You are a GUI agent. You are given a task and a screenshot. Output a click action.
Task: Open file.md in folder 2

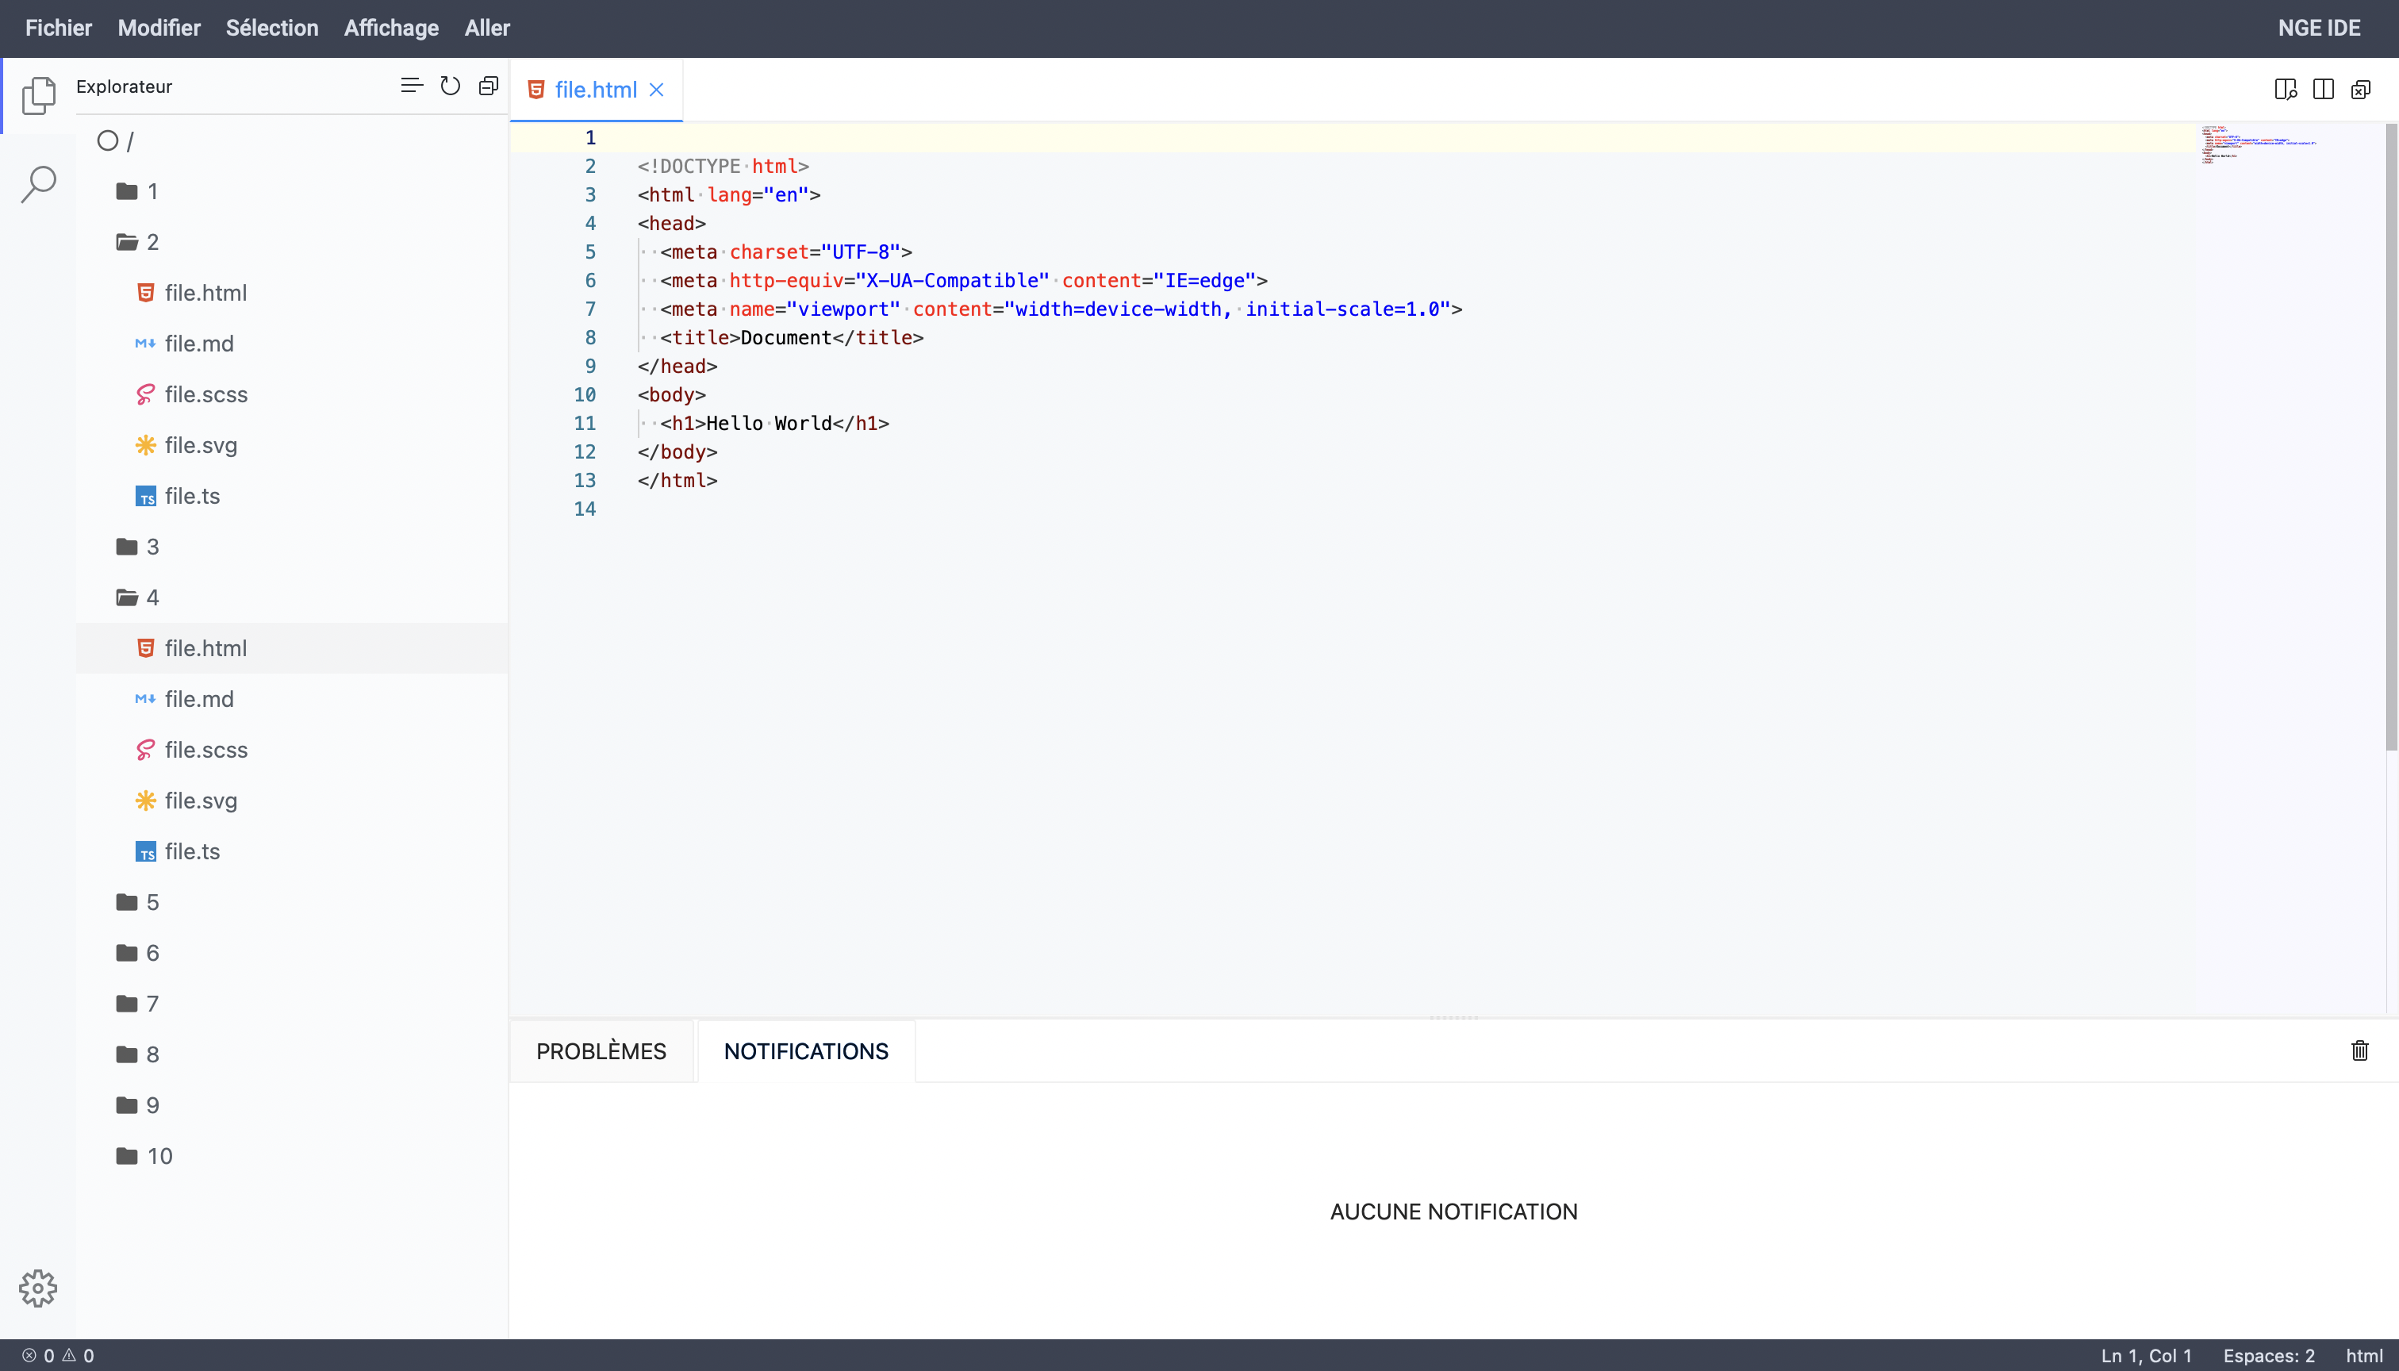tap(292, 344)
